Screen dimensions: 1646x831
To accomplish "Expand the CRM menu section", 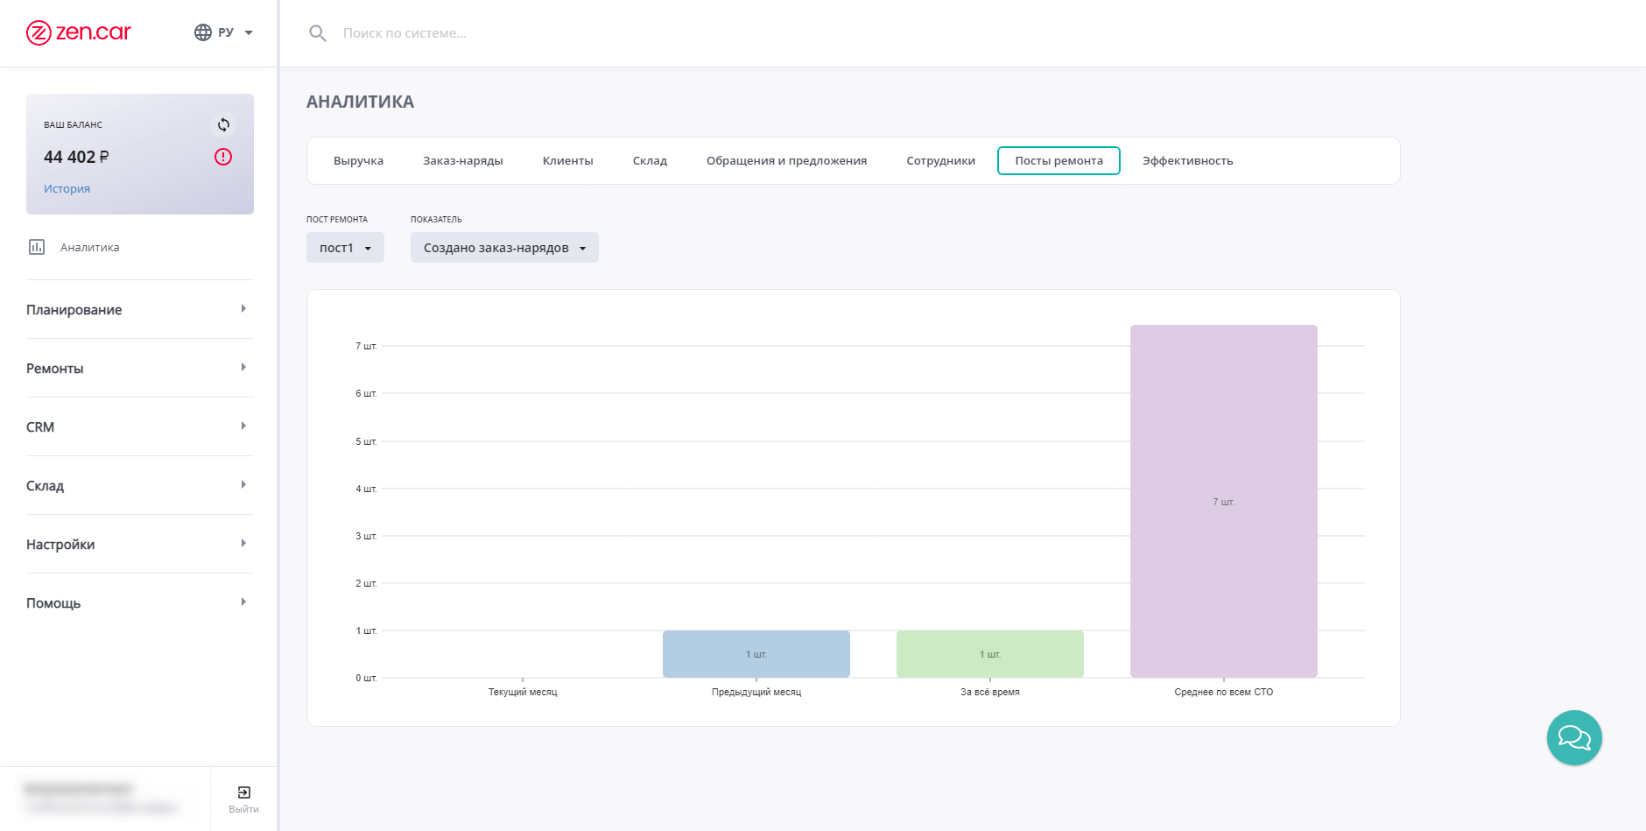I will point(140,426).
